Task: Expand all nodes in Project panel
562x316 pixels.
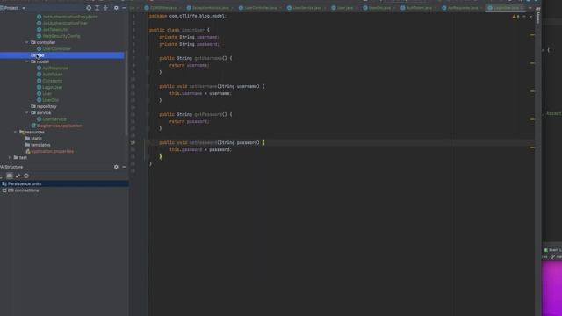Action: tap(97, 8)
